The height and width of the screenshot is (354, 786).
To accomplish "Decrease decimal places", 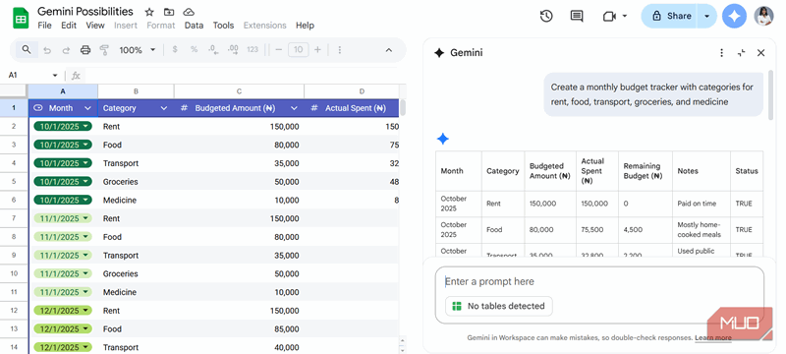I will [213, 49].
